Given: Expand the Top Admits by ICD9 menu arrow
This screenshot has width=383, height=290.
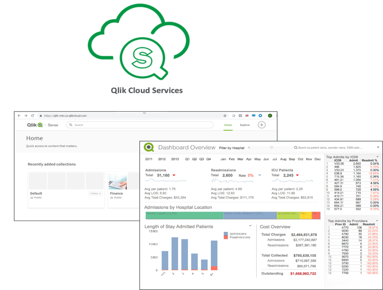Looking at the screenshot, I should pyautogui.click(x=377, y=157).
